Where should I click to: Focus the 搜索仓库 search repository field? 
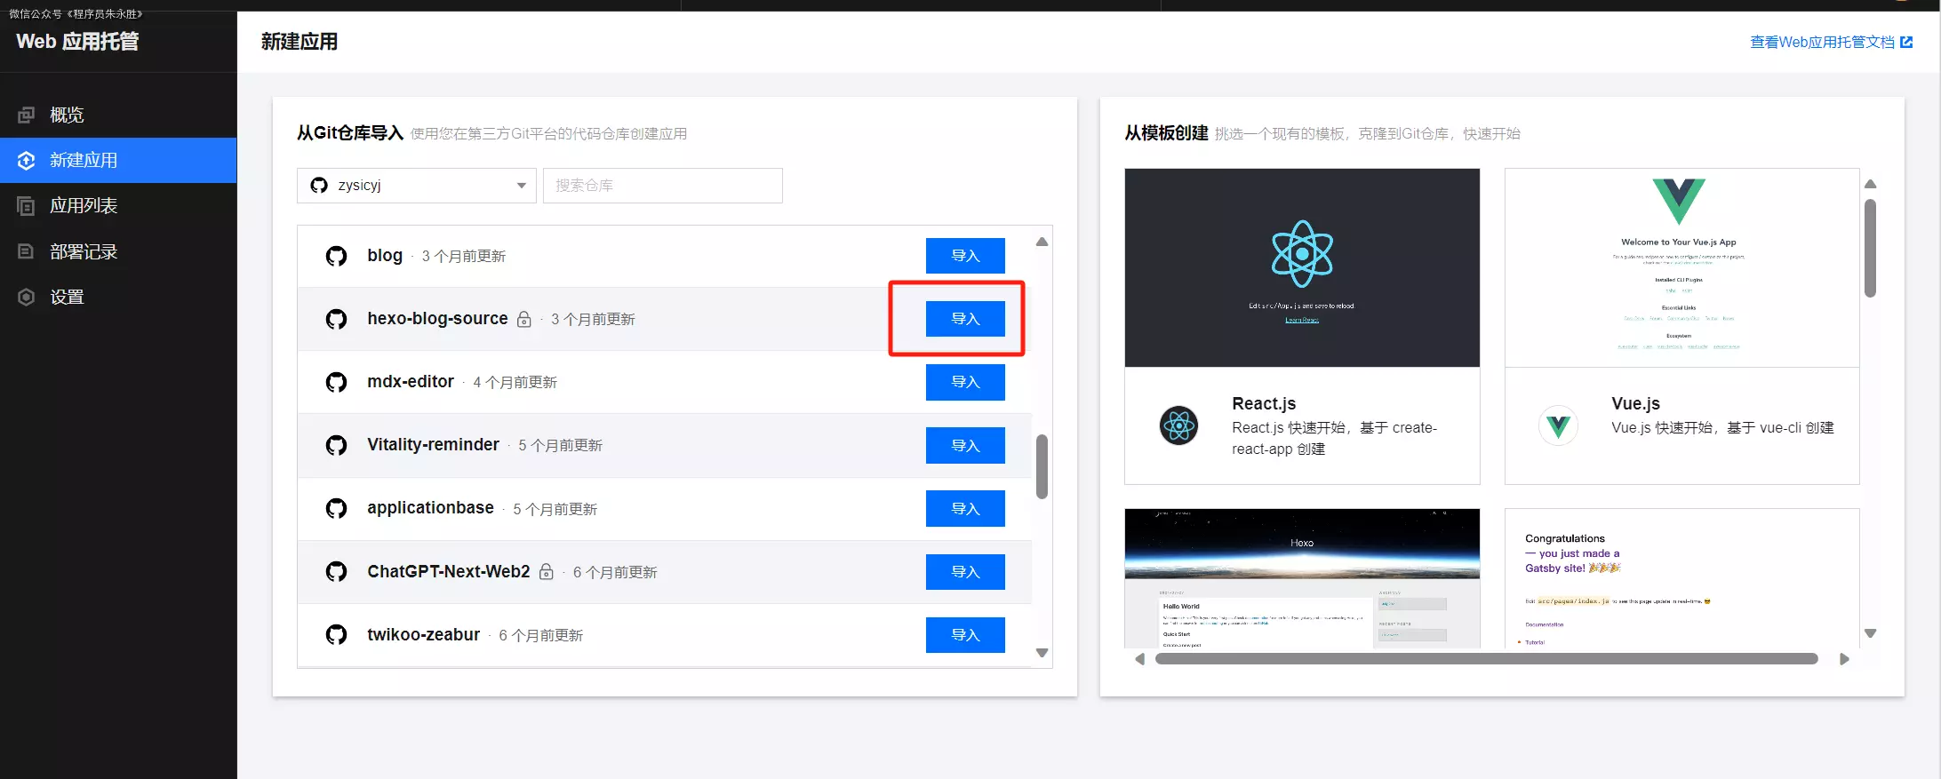click(x=662, y=186)
